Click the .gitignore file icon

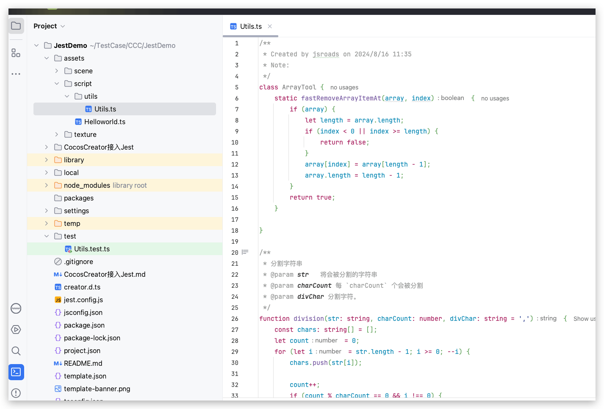click(58, 262)
